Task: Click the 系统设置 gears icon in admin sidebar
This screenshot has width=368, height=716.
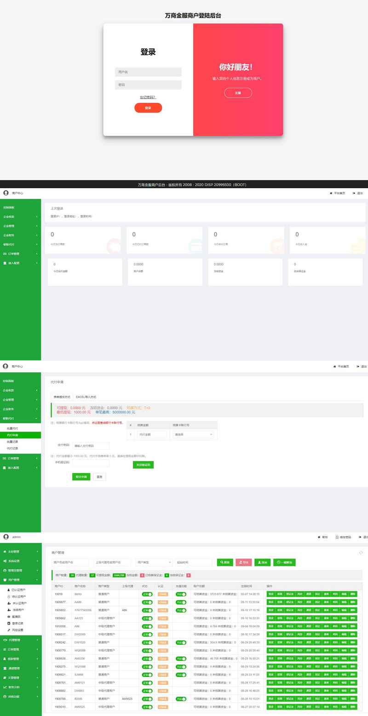Action: click(5, 561)
